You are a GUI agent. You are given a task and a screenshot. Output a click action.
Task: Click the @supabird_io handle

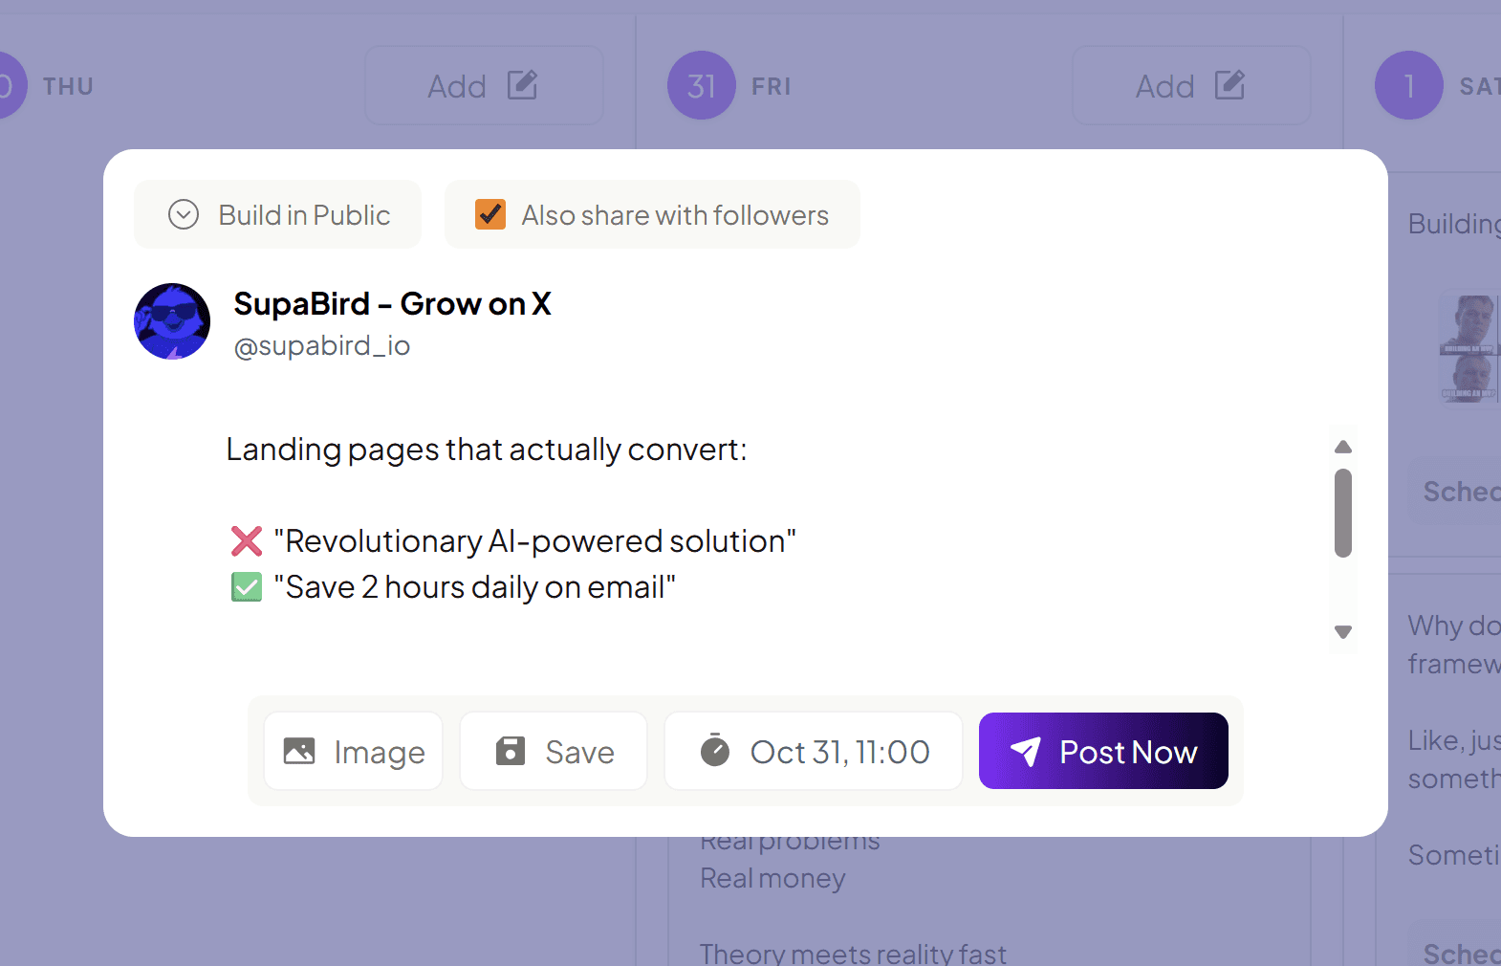322,345
